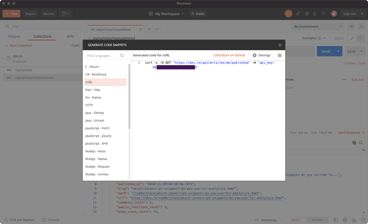Click the orange sync status icon
This screenshot has width=368, height=224.
(x=289, y=13)
